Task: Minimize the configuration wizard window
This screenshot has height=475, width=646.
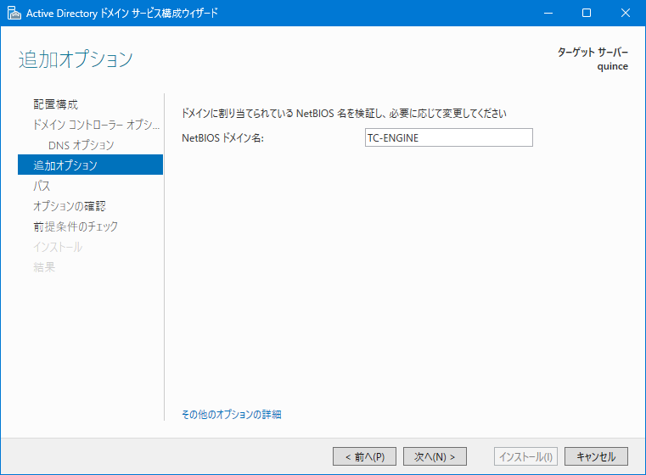Action: coord(547,13)
